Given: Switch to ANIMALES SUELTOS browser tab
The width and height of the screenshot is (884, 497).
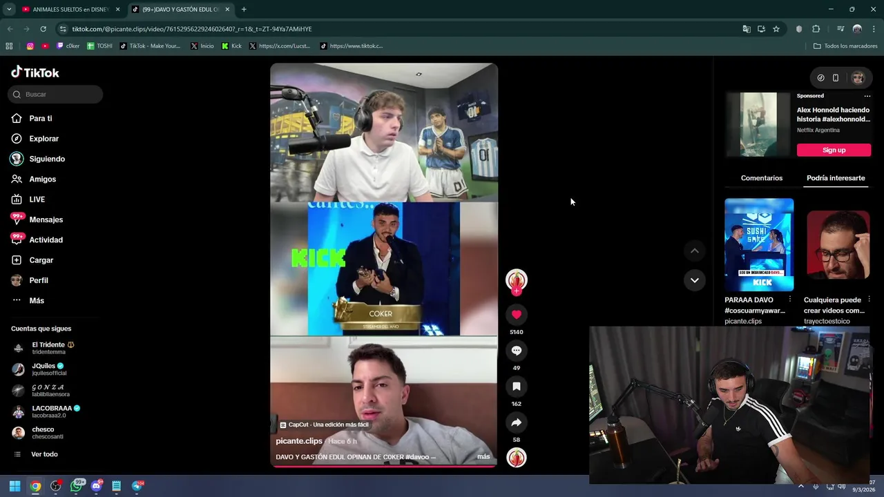Looking at the screenshot, I should 70,10.
